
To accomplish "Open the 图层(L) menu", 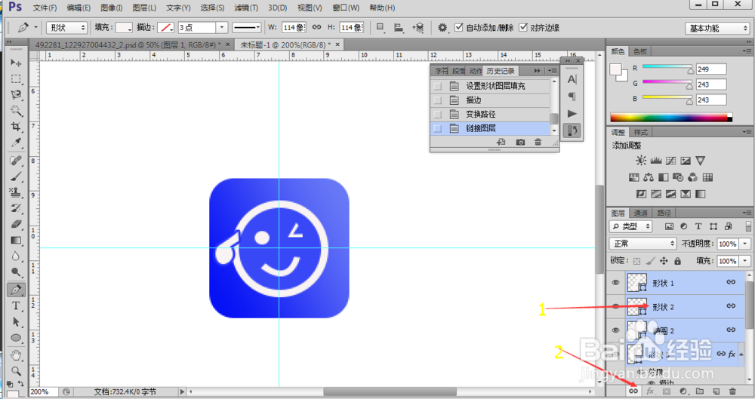I will (144, 8).
